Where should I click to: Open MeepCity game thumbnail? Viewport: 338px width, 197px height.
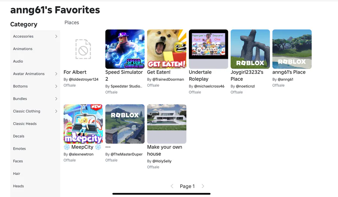pyautogui.click(x=83, y=124)
